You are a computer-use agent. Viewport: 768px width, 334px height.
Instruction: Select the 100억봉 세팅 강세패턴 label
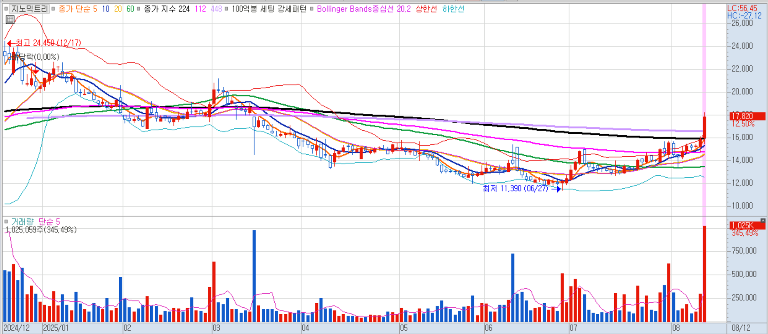[x=269, y=9]
